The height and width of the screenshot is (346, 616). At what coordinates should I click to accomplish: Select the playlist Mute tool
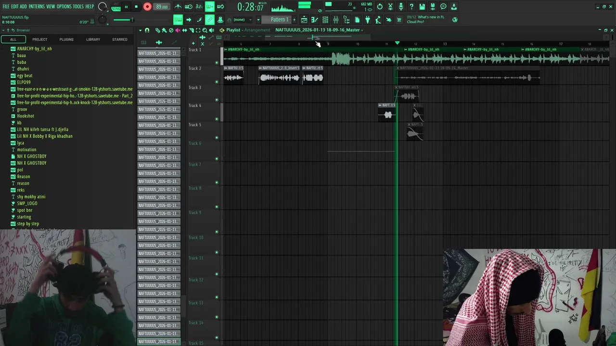178,30
